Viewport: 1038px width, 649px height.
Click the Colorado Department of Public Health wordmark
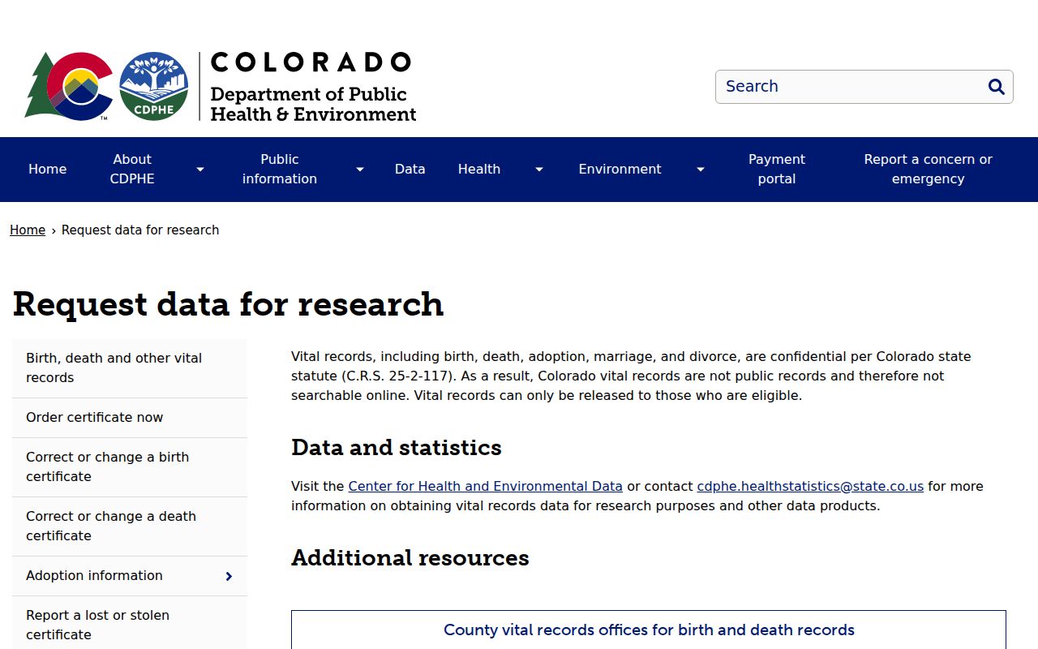point(312,87)
